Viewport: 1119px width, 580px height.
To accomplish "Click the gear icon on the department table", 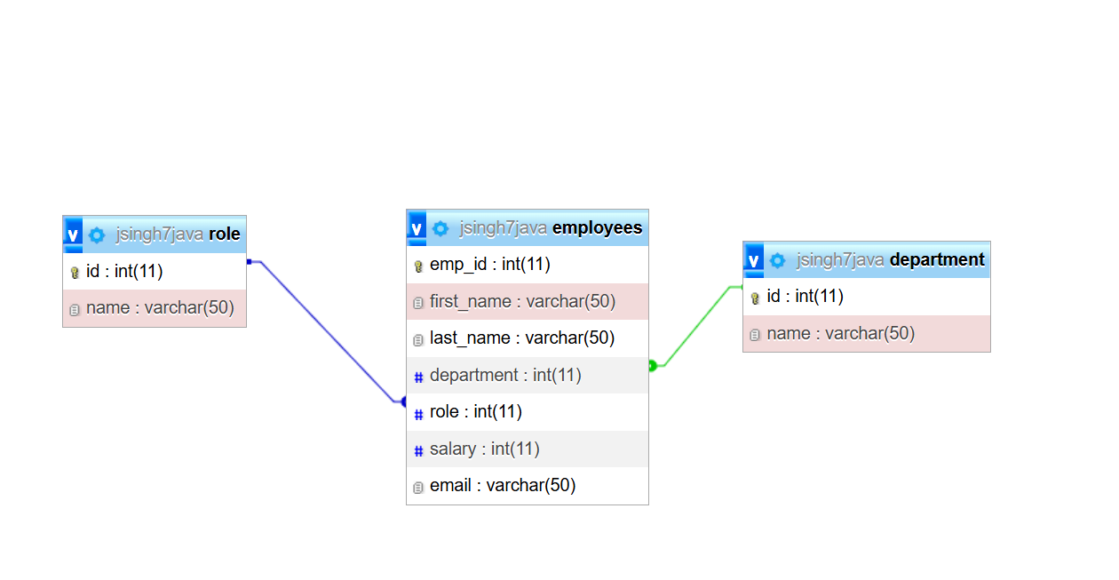I will point(777,260).
